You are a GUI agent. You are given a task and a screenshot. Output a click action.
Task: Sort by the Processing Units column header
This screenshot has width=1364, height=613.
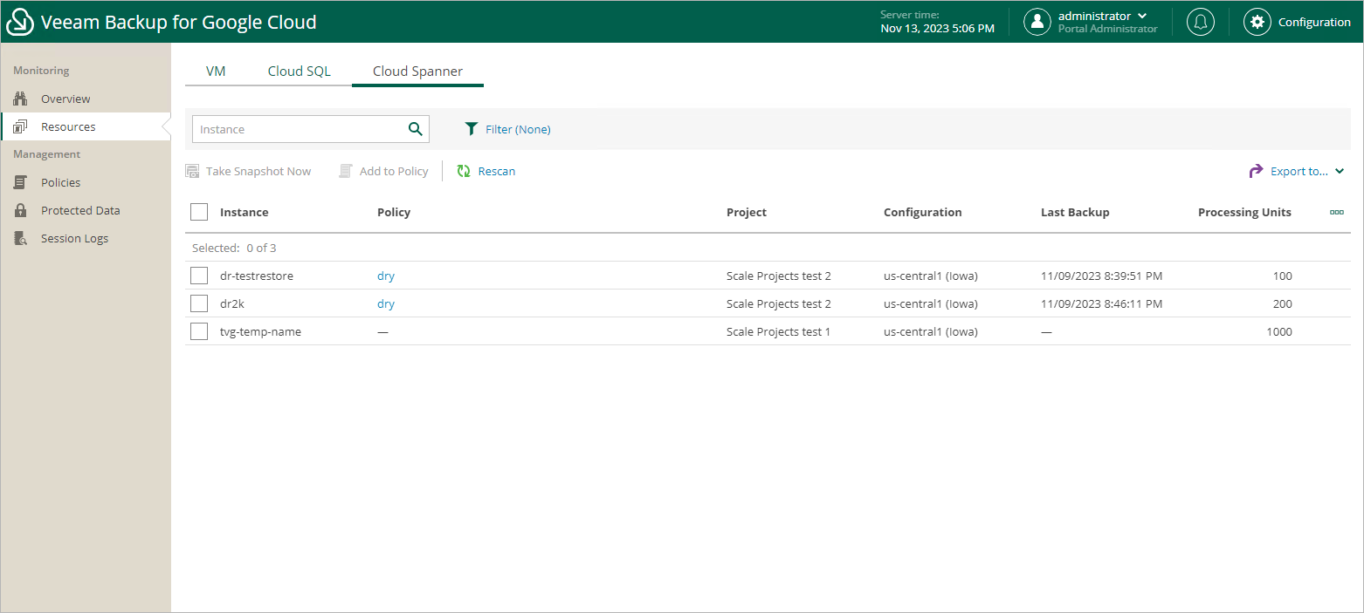click(1244, 212)
